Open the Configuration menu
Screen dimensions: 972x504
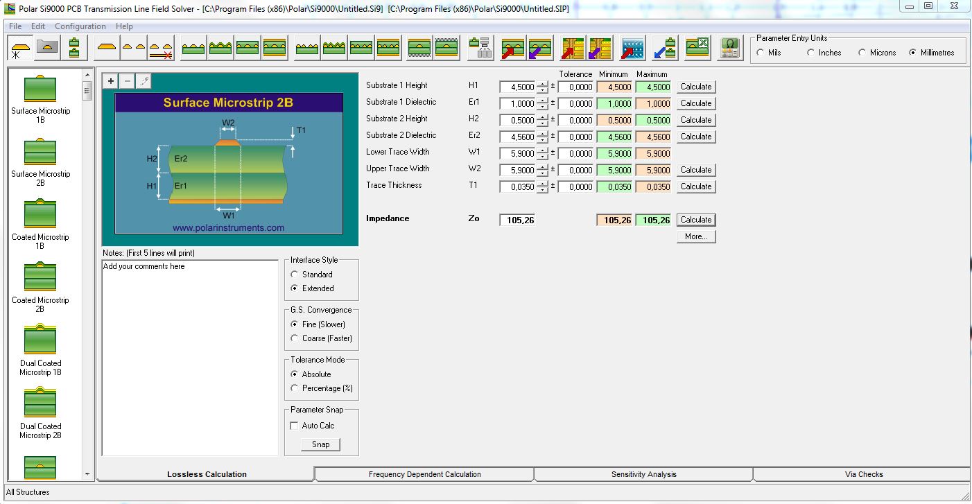coord(80,26)
